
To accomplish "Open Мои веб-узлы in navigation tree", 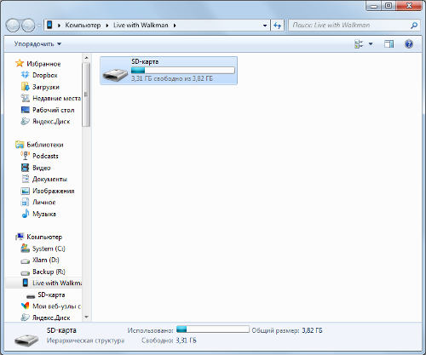I will pyautogui.click(x=56, y=306).
